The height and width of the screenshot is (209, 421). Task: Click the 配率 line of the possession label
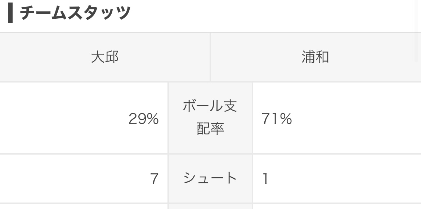[210, 129]
